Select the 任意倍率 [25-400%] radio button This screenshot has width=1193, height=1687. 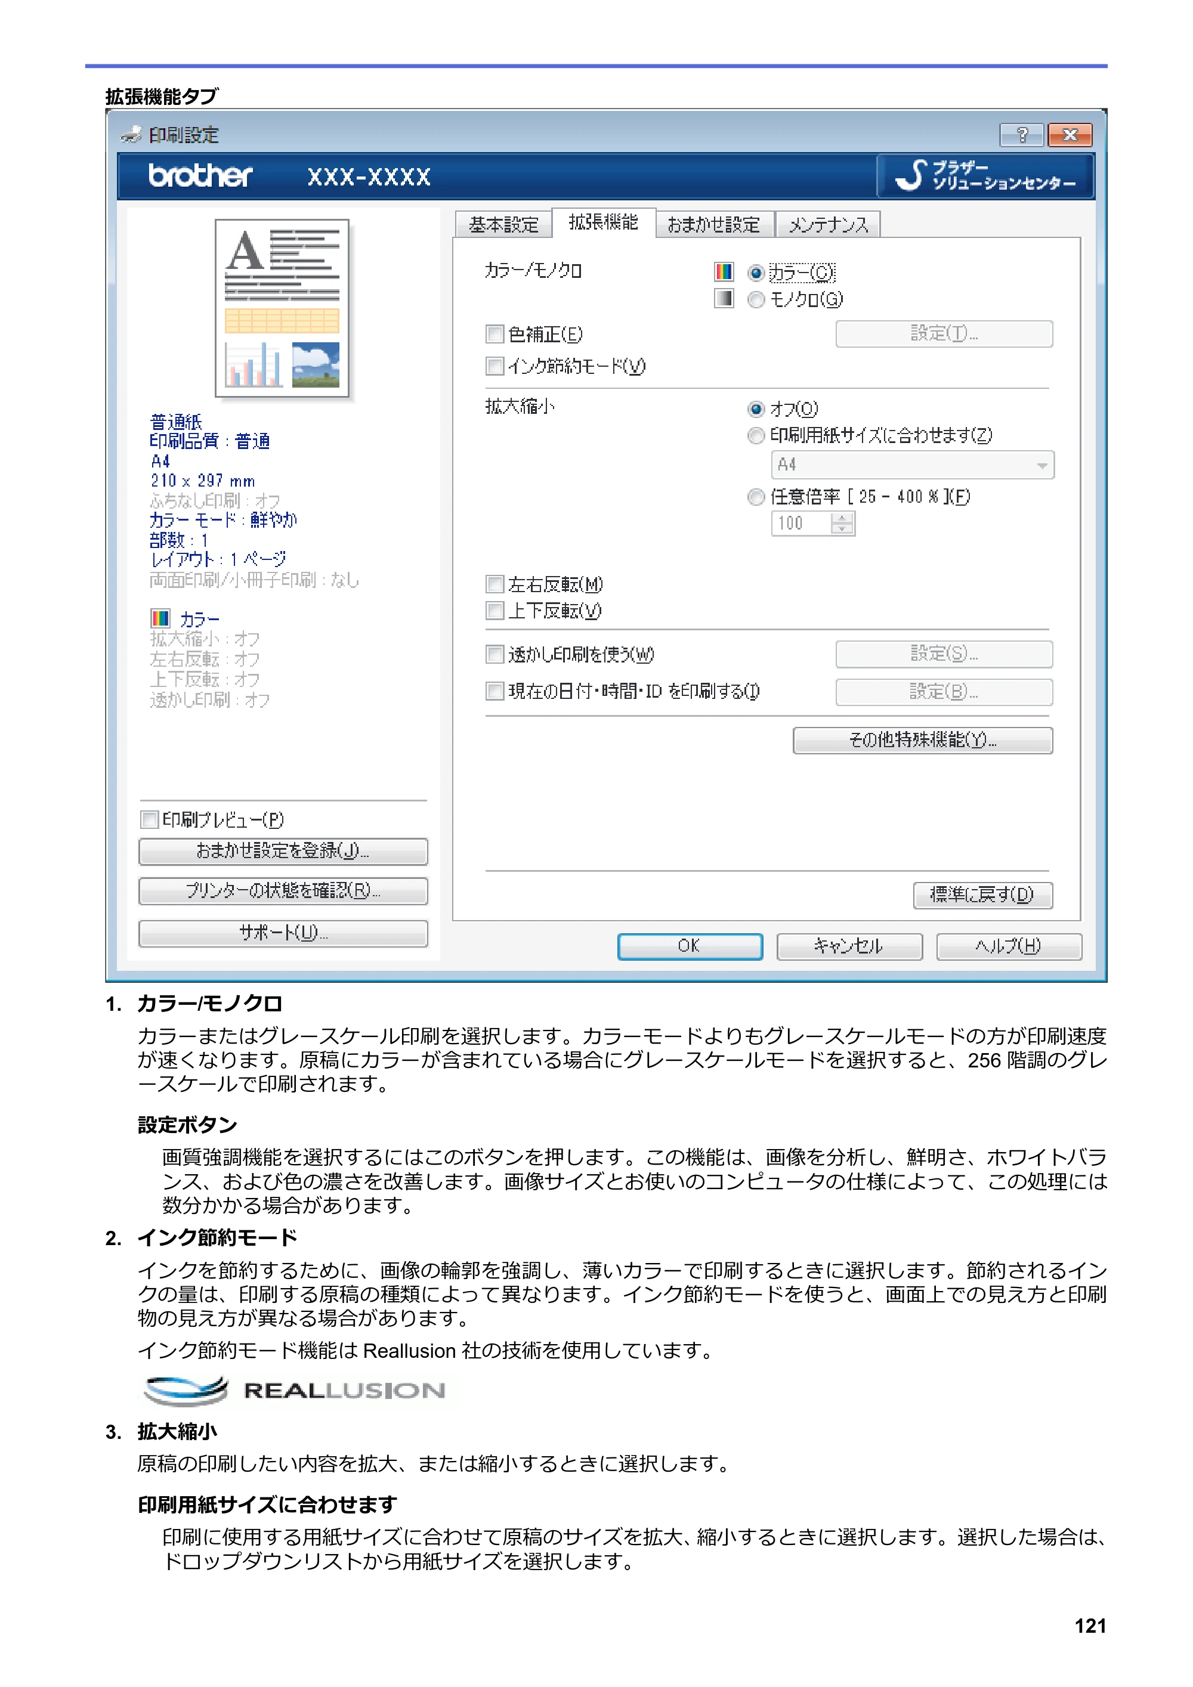pos(756,497)
